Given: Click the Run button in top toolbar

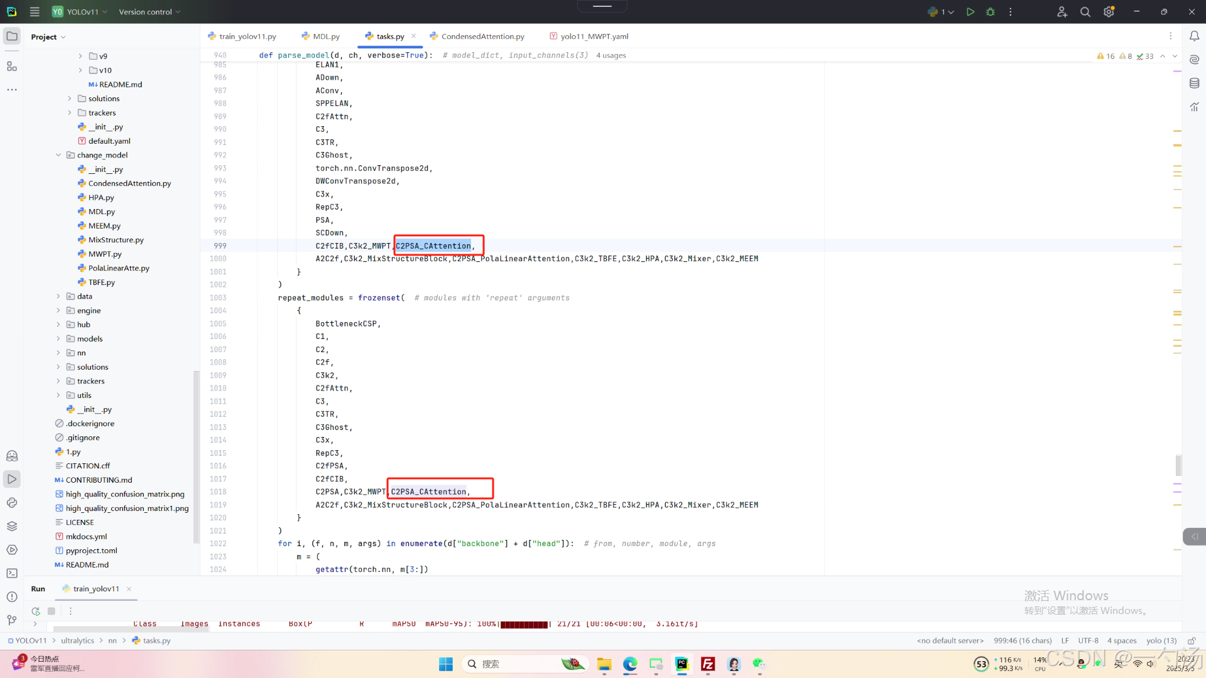Looking at the screenshot, I should pos(970,12).
